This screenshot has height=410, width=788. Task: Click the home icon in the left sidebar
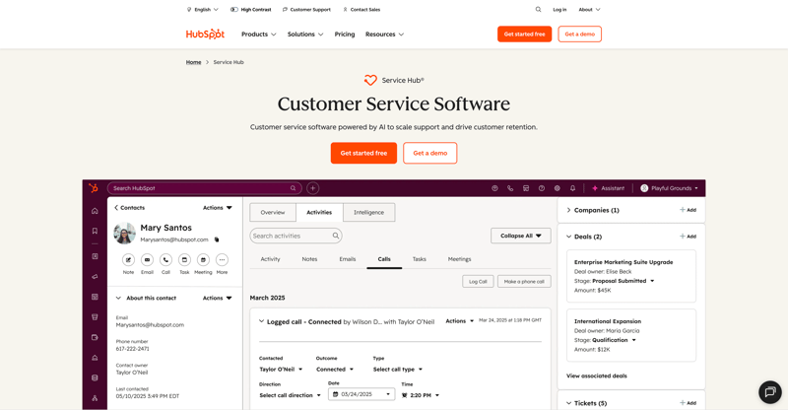95,211
